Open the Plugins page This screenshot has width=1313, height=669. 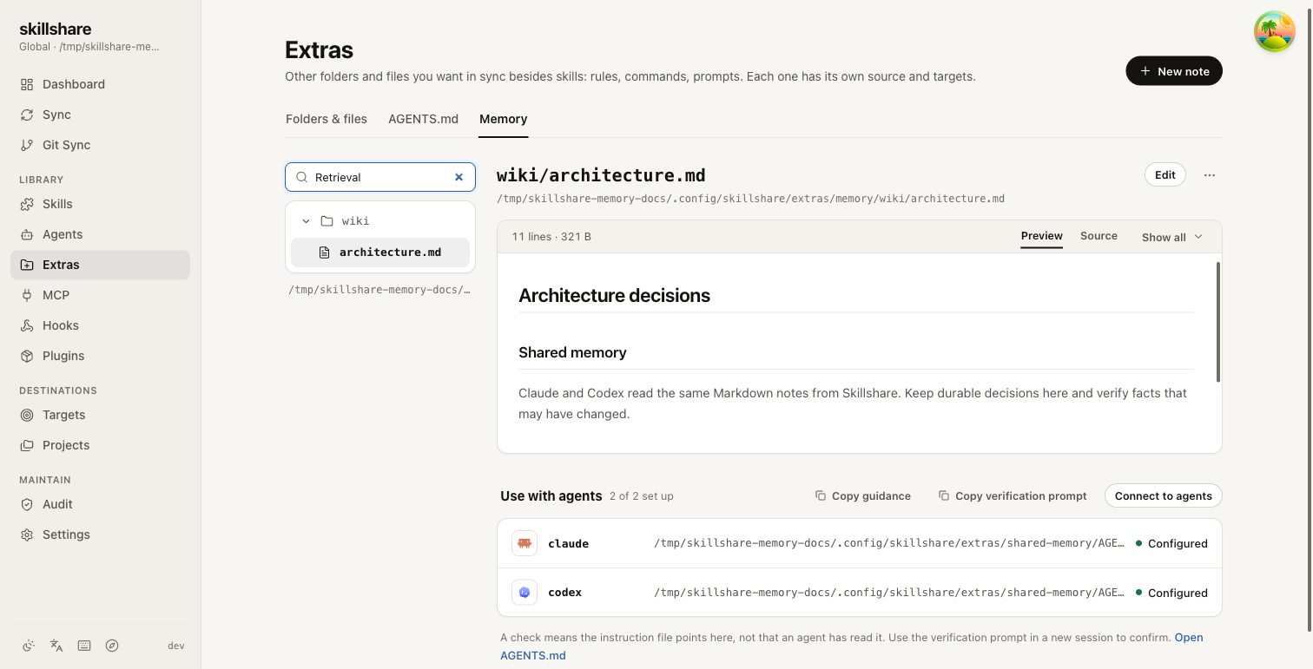(x=100, y=356)
